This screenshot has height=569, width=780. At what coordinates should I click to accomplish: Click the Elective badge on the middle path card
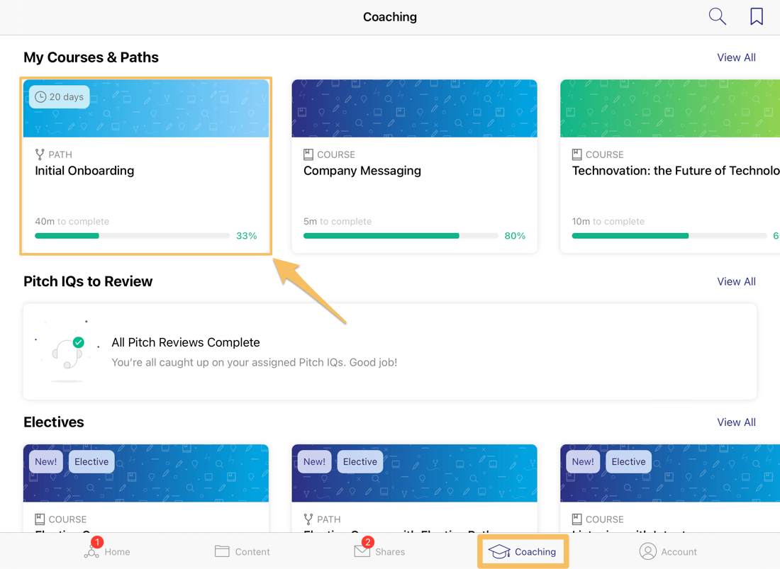point(360,461)
